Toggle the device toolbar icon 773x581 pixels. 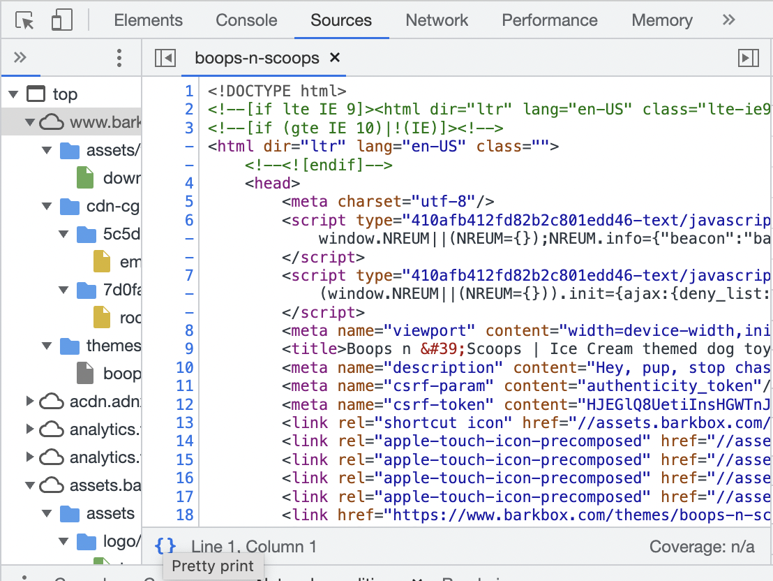point(61,21)
